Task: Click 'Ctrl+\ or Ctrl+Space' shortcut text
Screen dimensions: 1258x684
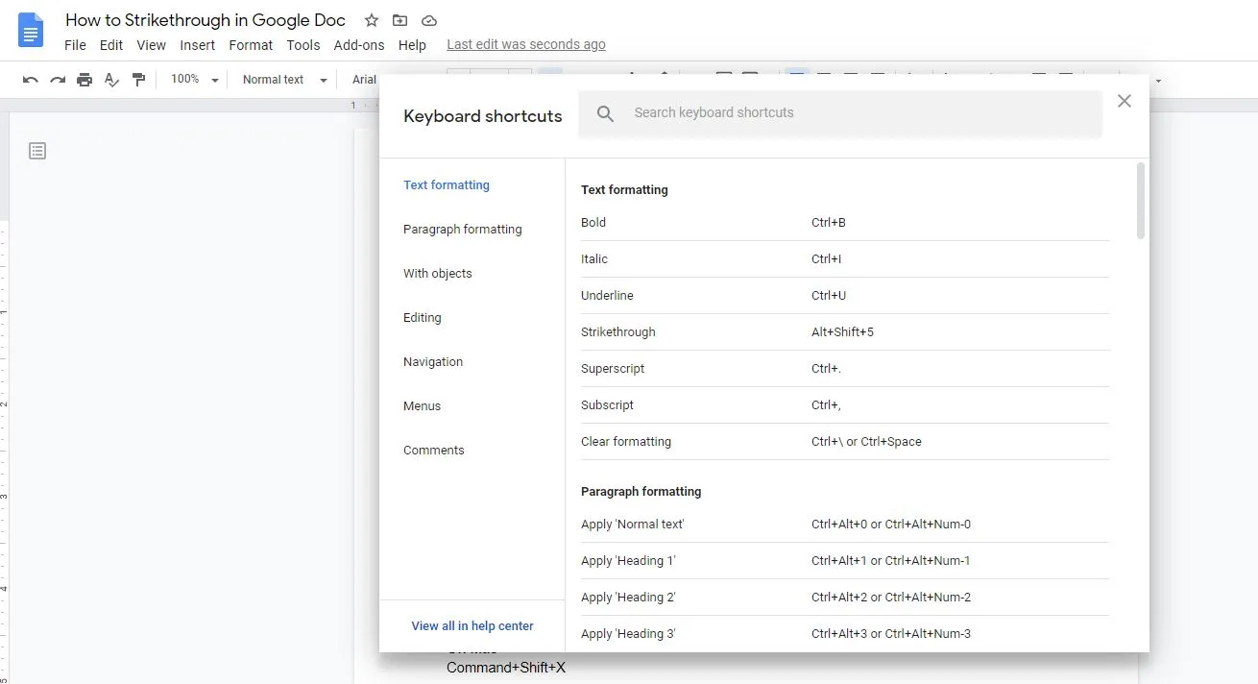Action: pos(866,442)
